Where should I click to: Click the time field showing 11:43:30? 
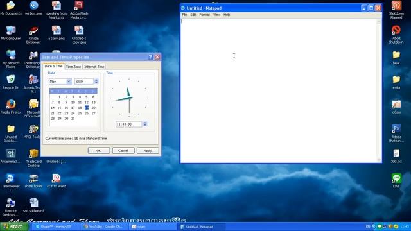point(128,124)
